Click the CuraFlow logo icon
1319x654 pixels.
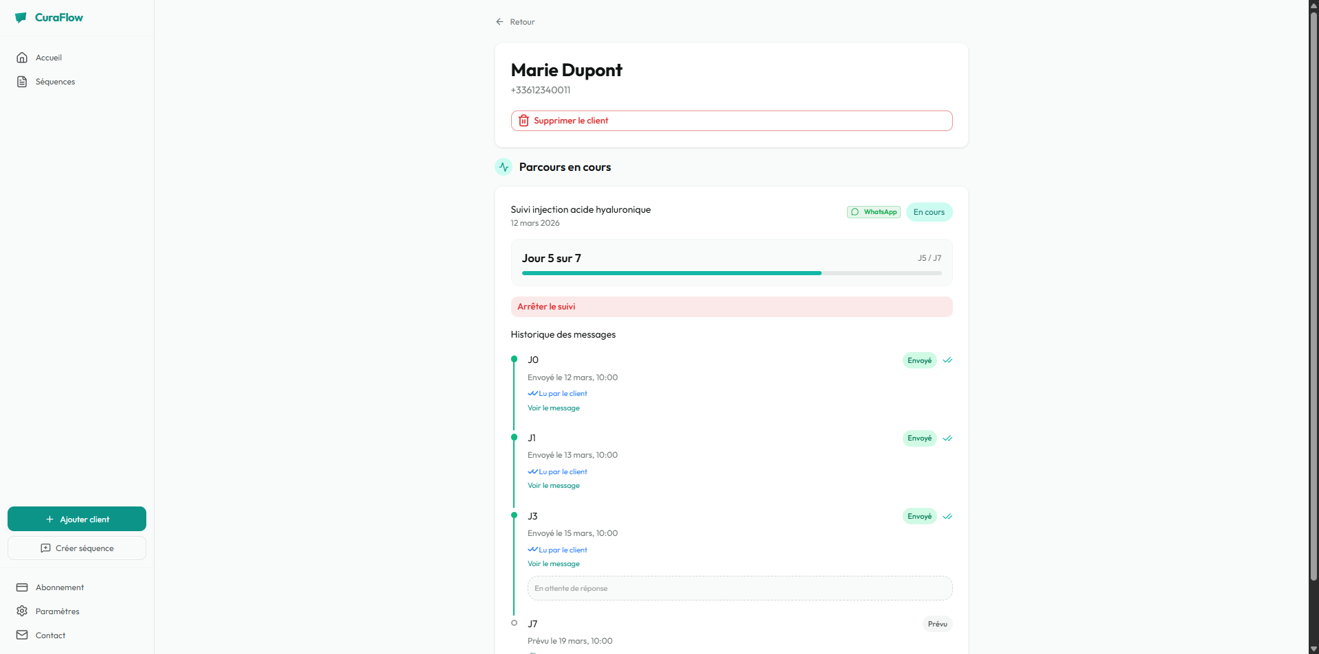[x=21, y=17]
